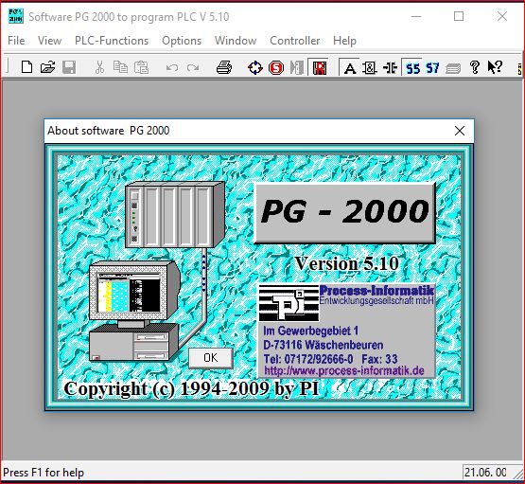Click the PG - 2000 logo banner

pos(344,212)
